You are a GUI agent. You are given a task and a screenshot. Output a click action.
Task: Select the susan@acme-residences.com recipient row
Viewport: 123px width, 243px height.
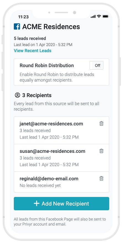[x=61, y=158]
